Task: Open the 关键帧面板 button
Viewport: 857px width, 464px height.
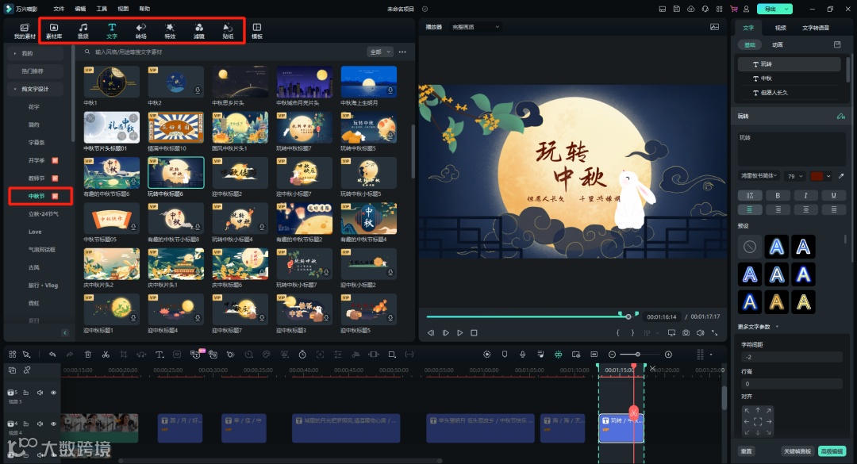Action: click(797, 451)
